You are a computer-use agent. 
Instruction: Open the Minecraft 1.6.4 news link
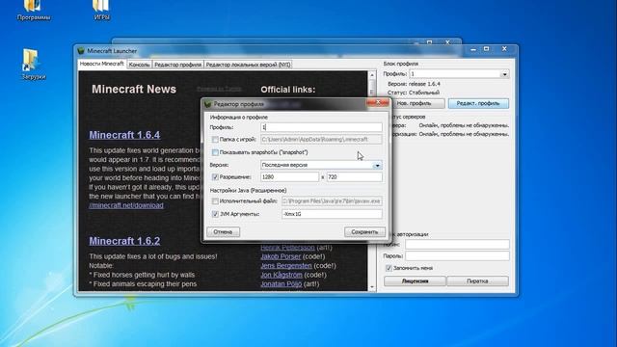[x=124, y=135]
